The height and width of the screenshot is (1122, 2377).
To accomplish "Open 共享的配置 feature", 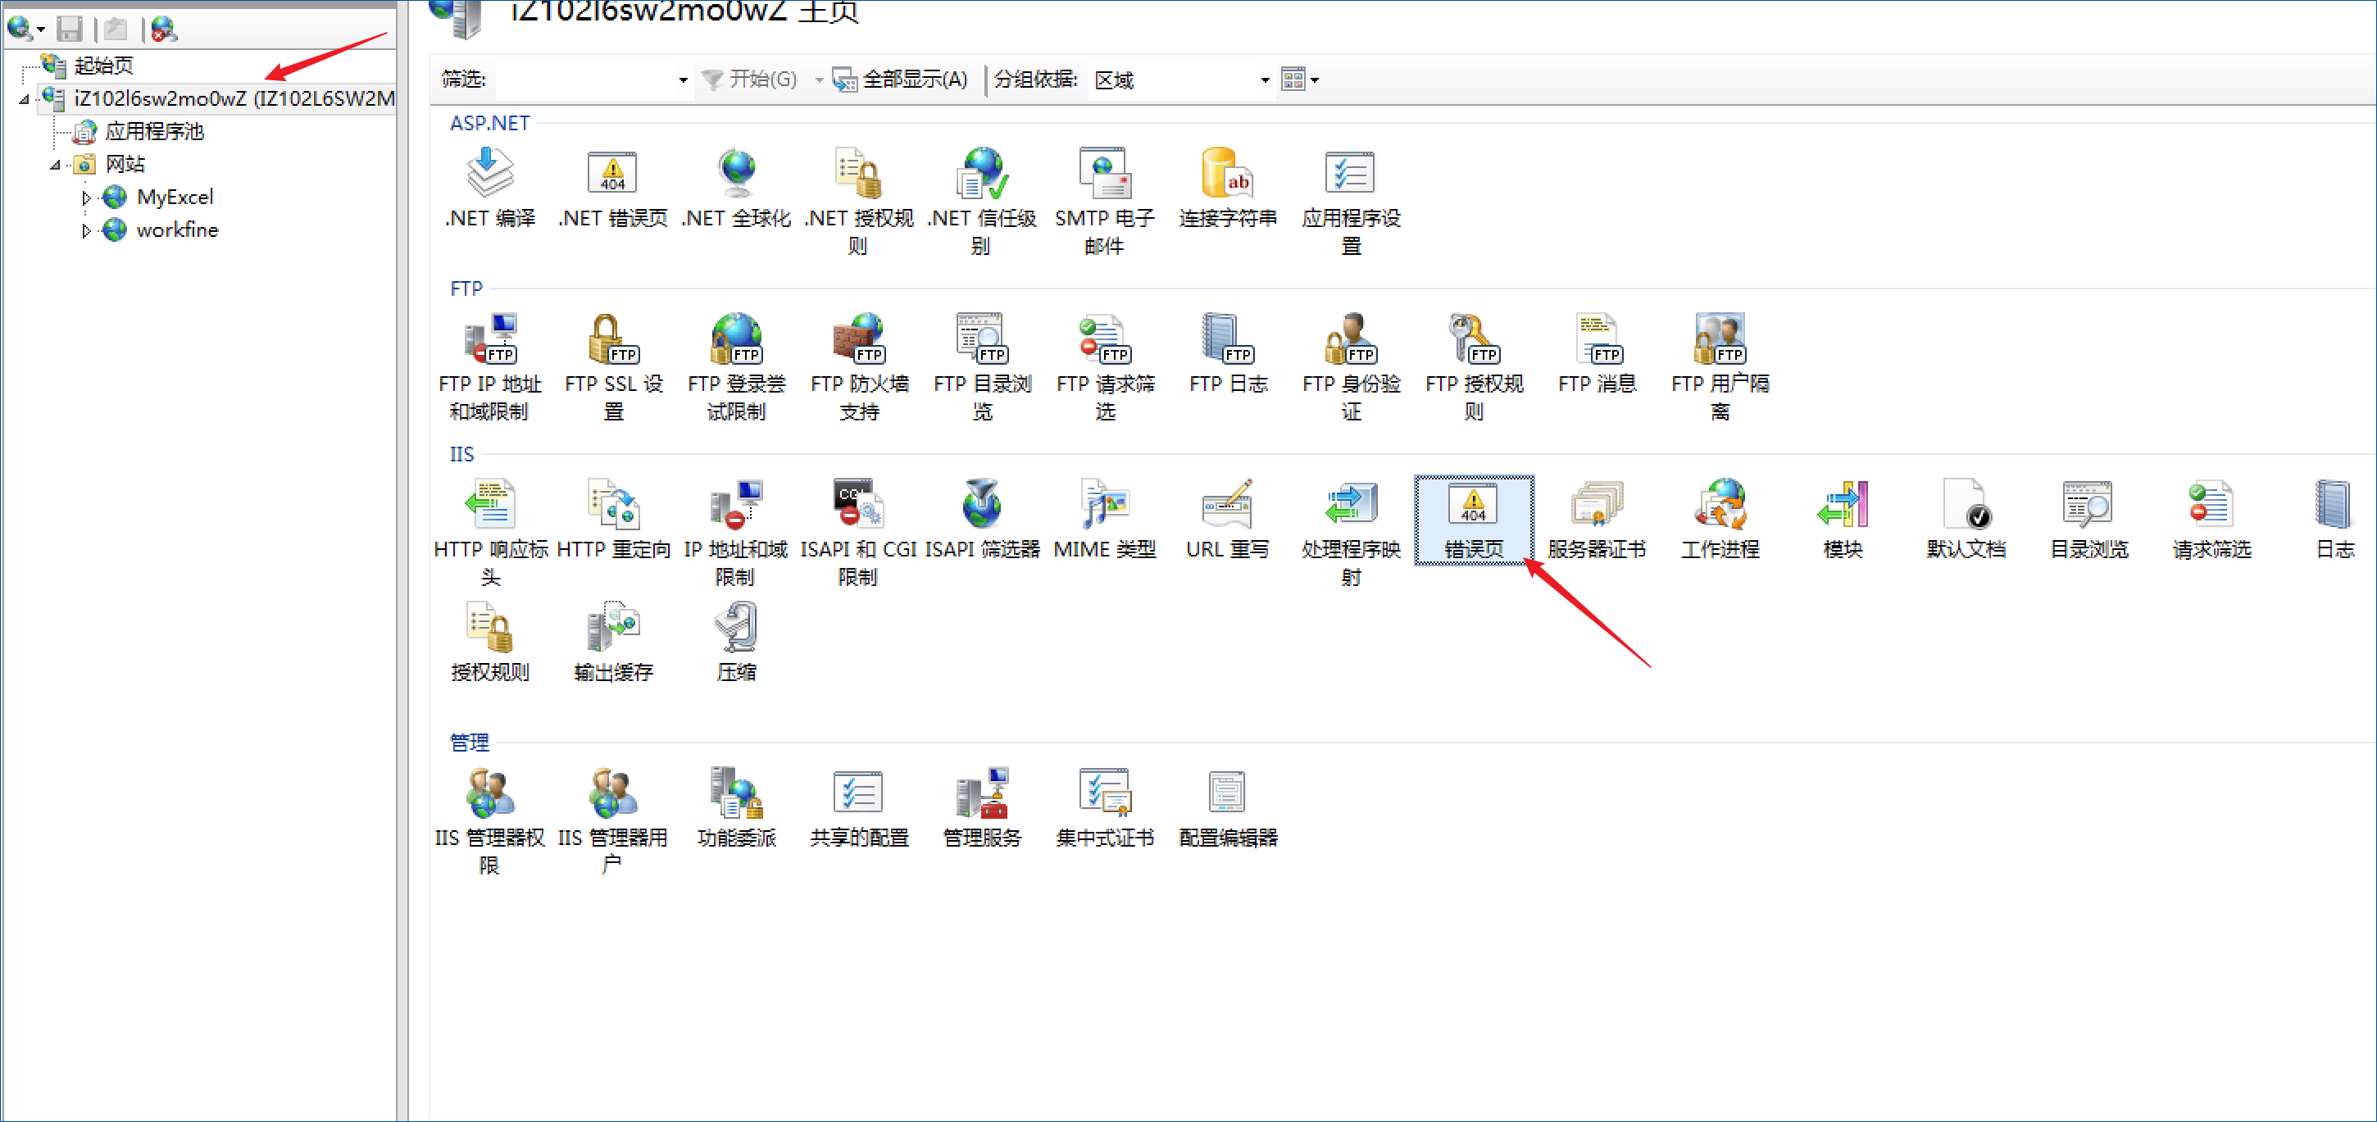I will pos(859,807).
